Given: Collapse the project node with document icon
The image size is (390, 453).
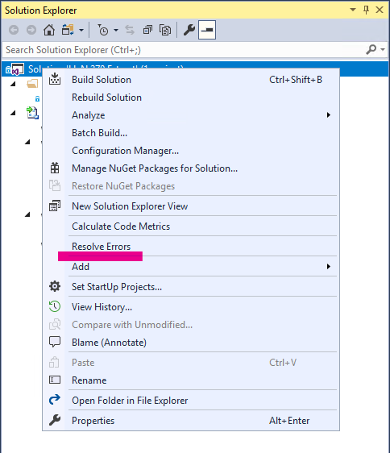Looking at the screenshot, I should [x=13, y=113].
